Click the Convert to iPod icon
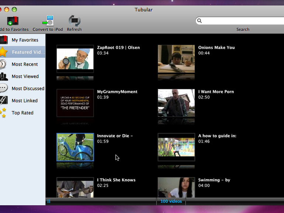 point(48,21)
